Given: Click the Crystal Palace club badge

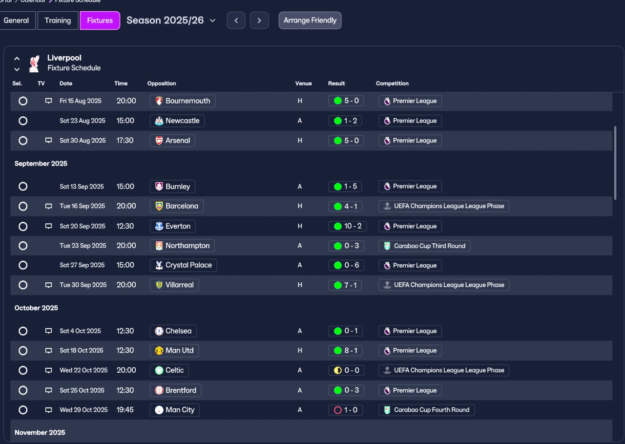Looking at the screenshot, I should (159, 265).
